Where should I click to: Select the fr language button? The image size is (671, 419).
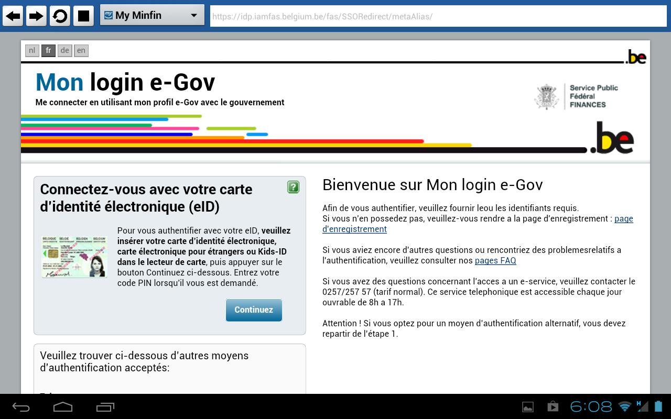tap(48, 50)
